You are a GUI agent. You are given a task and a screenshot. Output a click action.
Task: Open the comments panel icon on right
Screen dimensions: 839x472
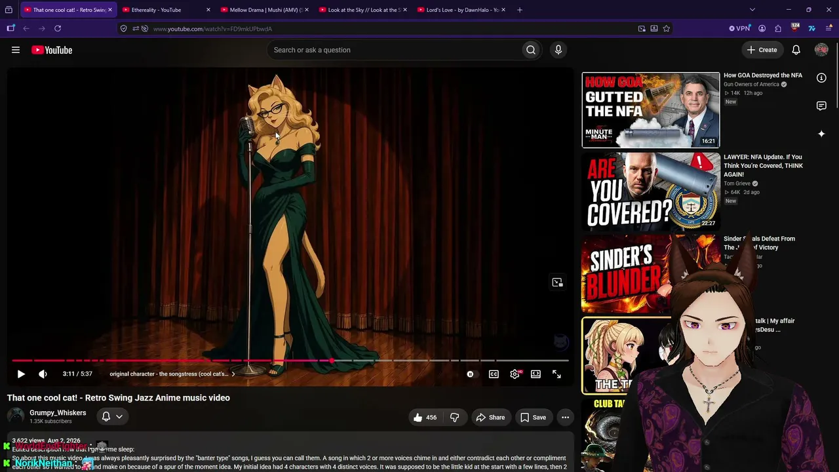(821, 106)
